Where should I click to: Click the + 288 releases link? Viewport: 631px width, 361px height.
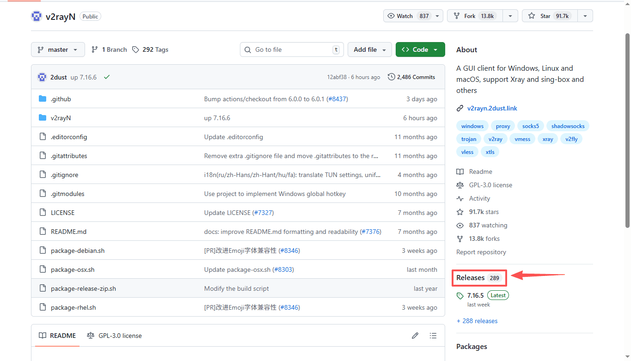477,321
